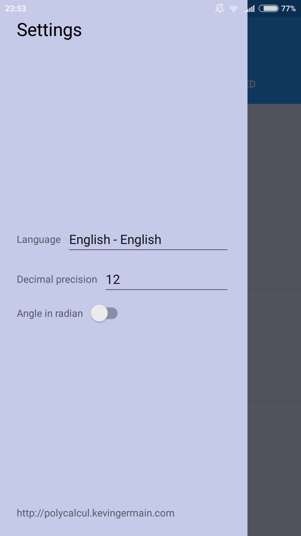Open the polycalcul.kevingermain.com link
The image size is (301, 536).
[96, 513]
